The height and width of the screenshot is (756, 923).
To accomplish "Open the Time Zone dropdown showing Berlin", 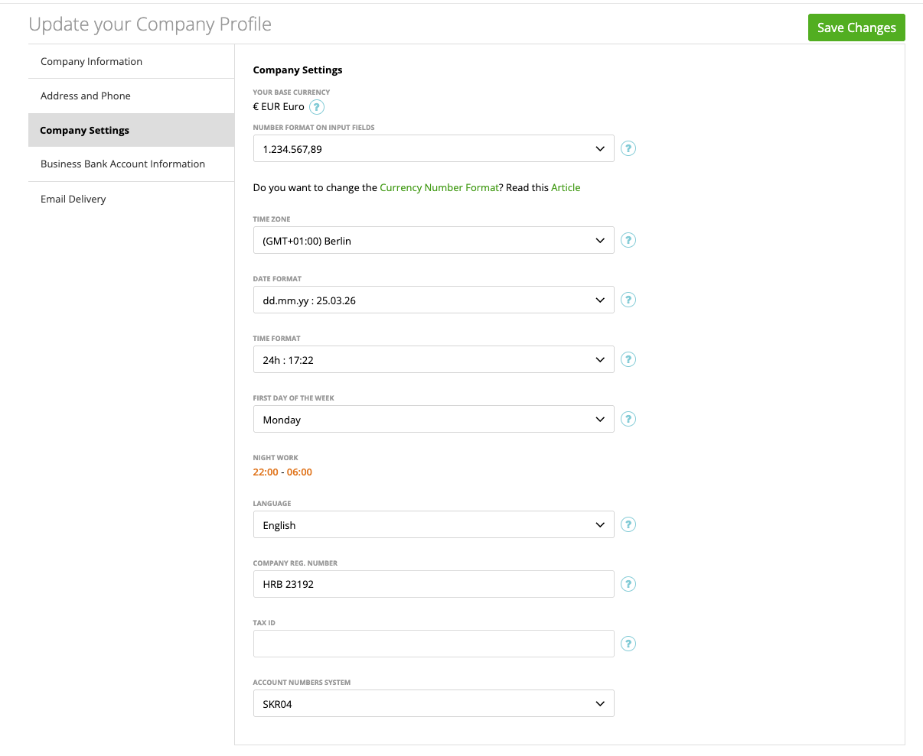I will (433, 241).
